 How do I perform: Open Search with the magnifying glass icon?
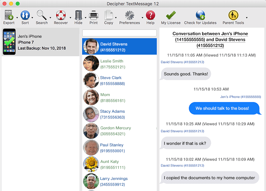point(41,16)
